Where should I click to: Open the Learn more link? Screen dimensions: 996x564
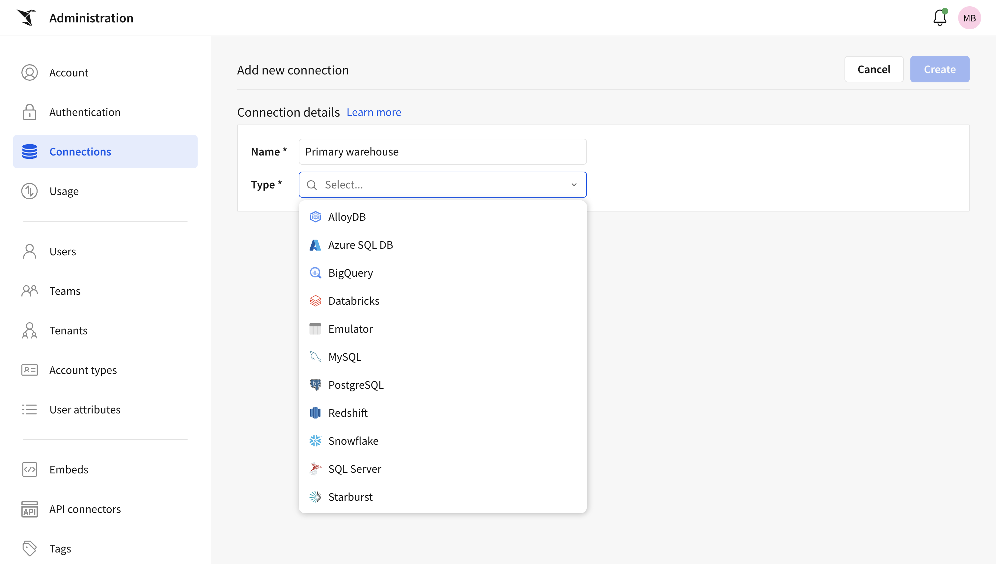[x=374, y=112]
